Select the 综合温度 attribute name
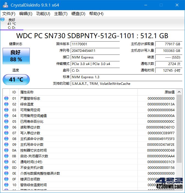Image resolution: width=185 pixels, height=193 pixels. click(27, 104)
